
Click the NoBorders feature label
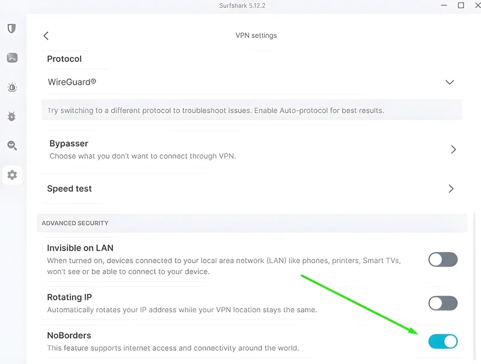69,336
